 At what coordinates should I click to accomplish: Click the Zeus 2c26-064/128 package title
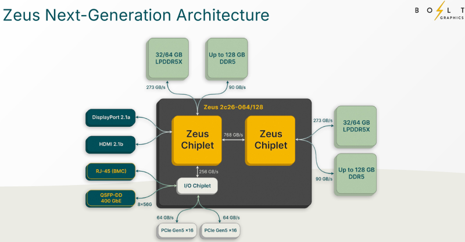click(234, 107)
